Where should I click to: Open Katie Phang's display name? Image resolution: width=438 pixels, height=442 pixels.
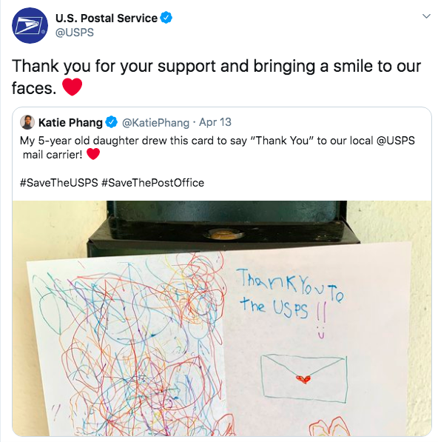[x=70, y=122]
